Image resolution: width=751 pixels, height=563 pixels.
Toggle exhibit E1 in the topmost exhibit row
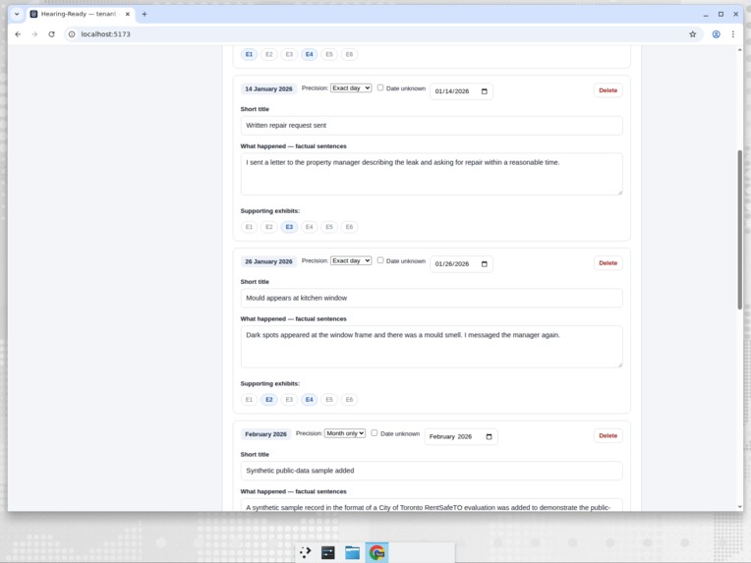tap(249, 55)
